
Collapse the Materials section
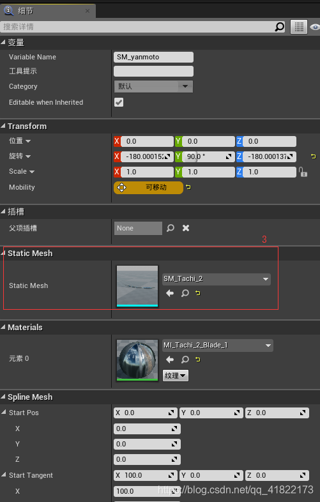pos(3,327)
